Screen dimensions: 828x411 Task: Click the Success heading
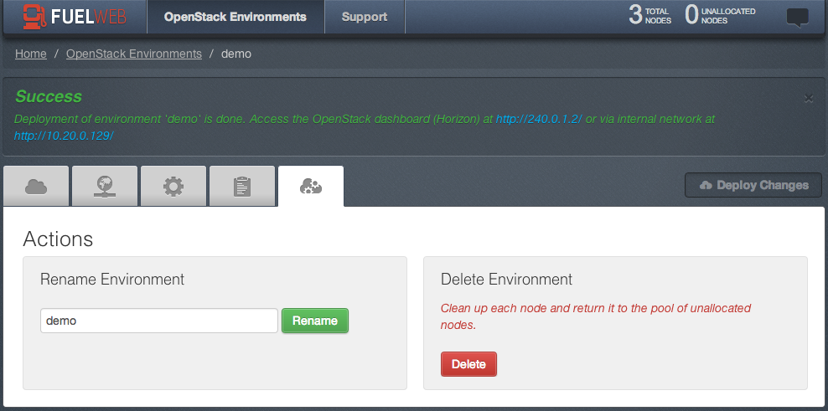(49, 96)
